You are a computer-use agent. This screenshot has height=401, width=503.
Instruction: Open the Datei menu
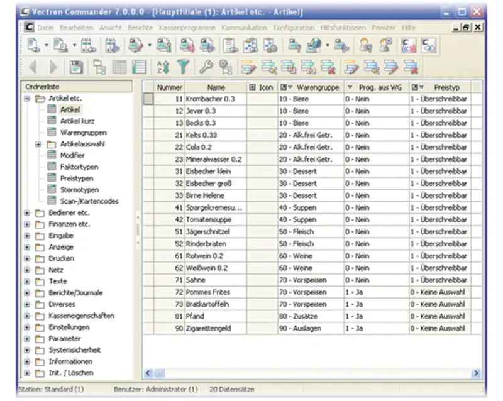click(45, 28)
